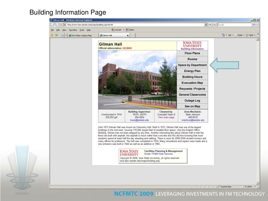This screenshot has width=268, height=201.
Task: Select the Gilman Hall tab
Action: pyautogui.click(x=113, y=35)
